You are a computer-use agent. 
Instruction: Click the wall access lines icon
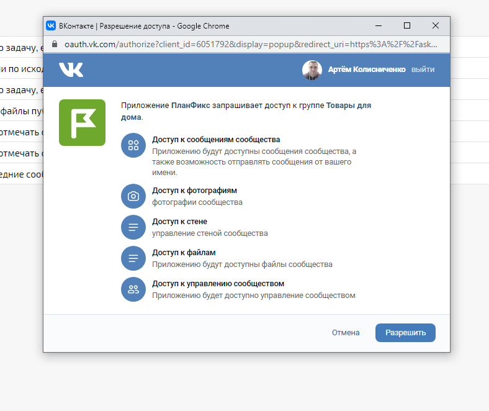point(133,227)
